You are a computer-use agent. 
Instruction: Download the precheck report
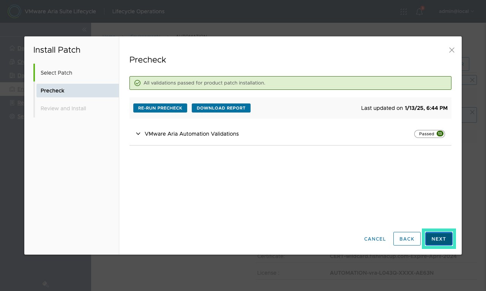tap(221, 108)
